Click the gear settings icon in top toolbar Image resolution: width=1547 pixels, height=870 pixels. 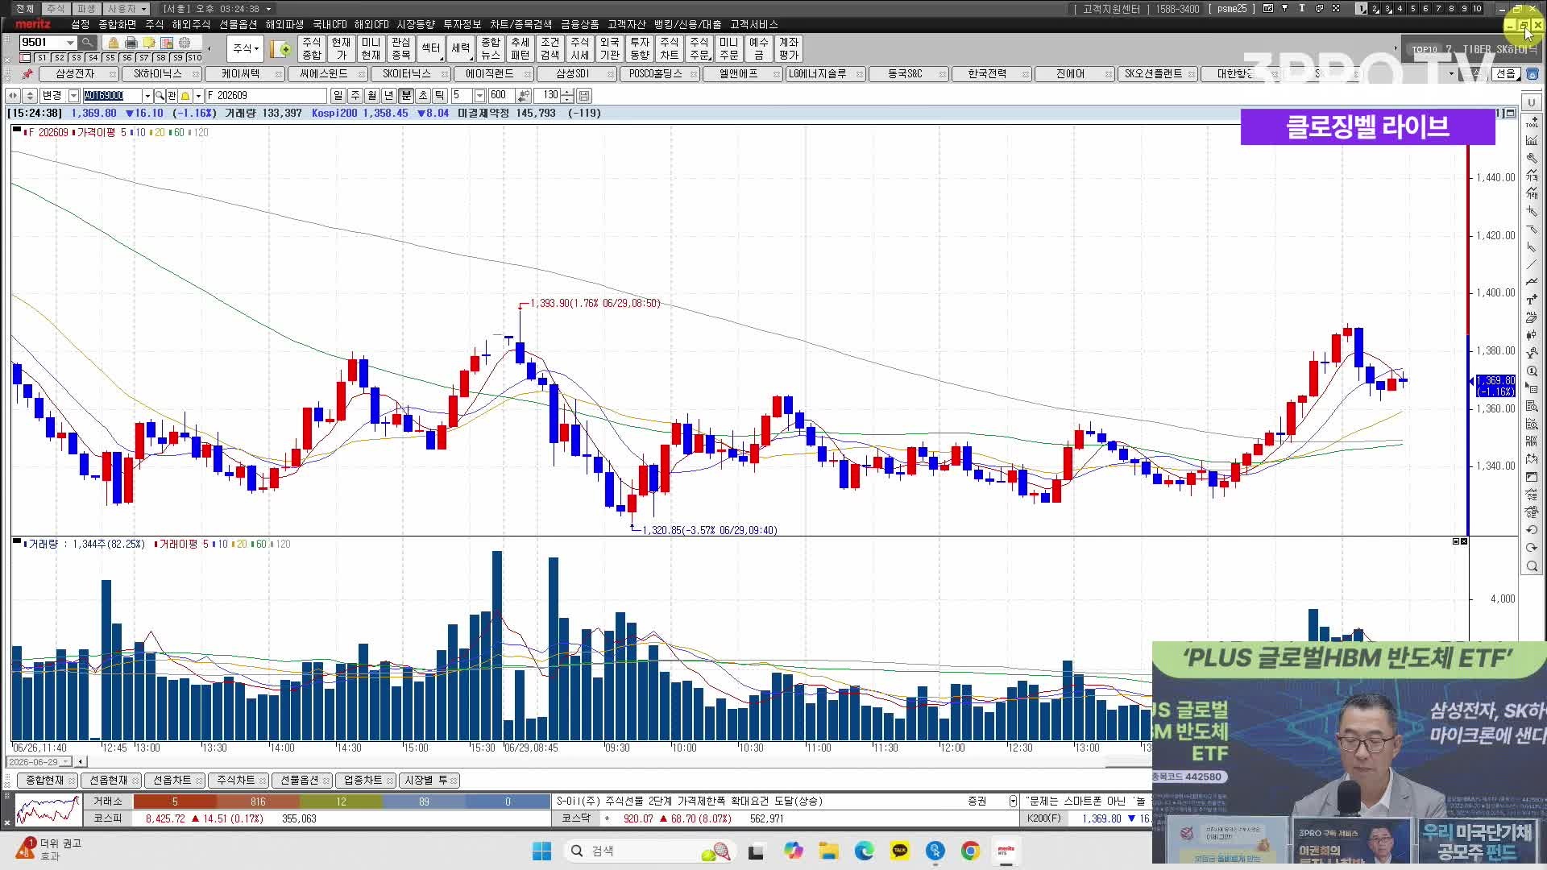[x=185, y=43]
